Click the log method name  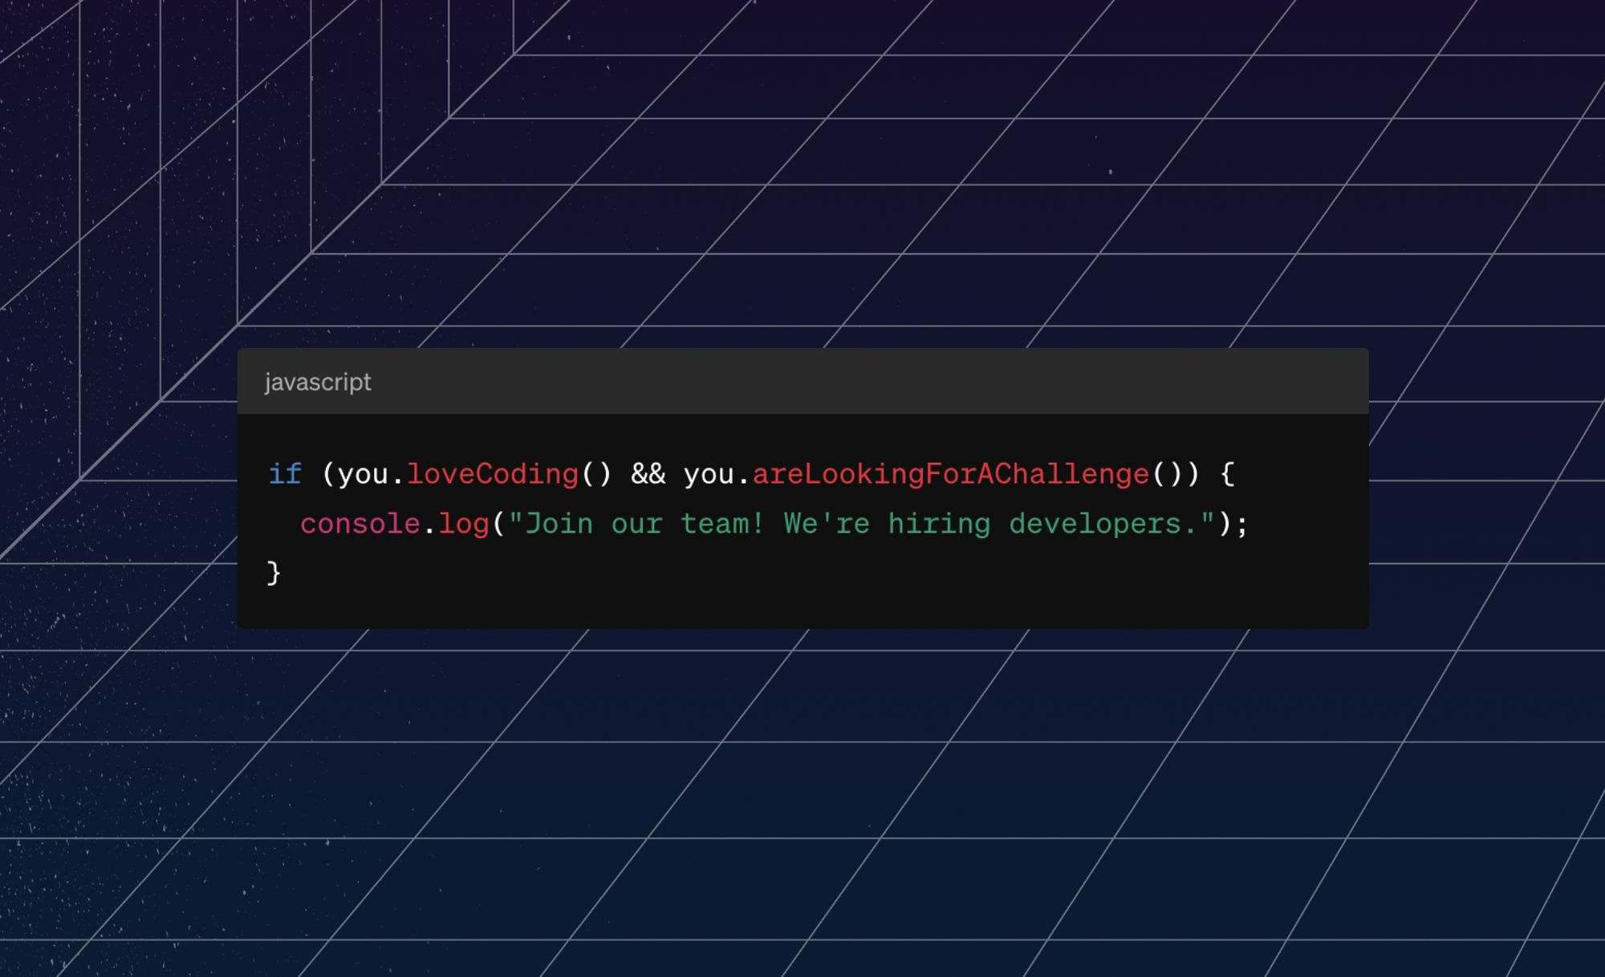click(x=464, y=525)
